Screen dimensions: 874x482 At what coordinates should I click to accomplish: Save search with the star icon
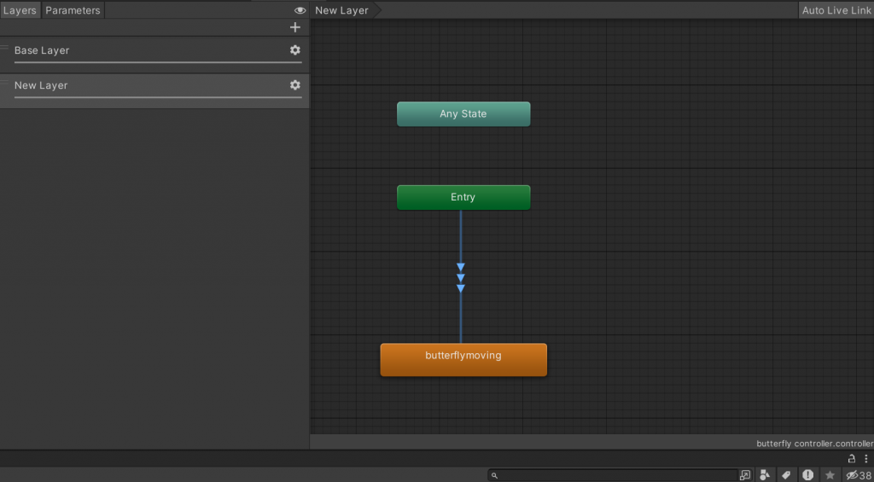830,475
